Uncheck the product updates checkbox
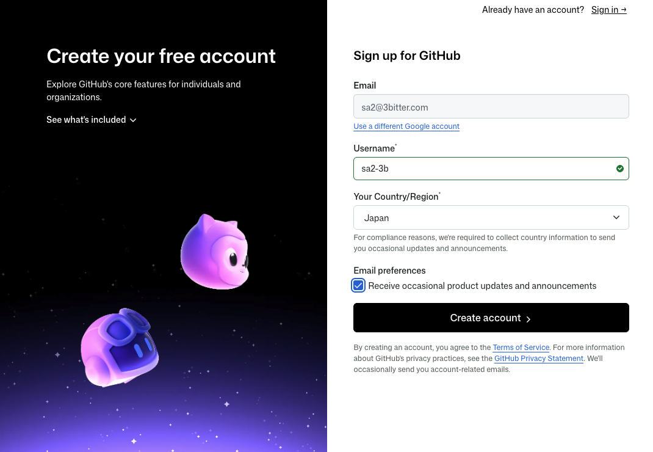 point(358,285)
